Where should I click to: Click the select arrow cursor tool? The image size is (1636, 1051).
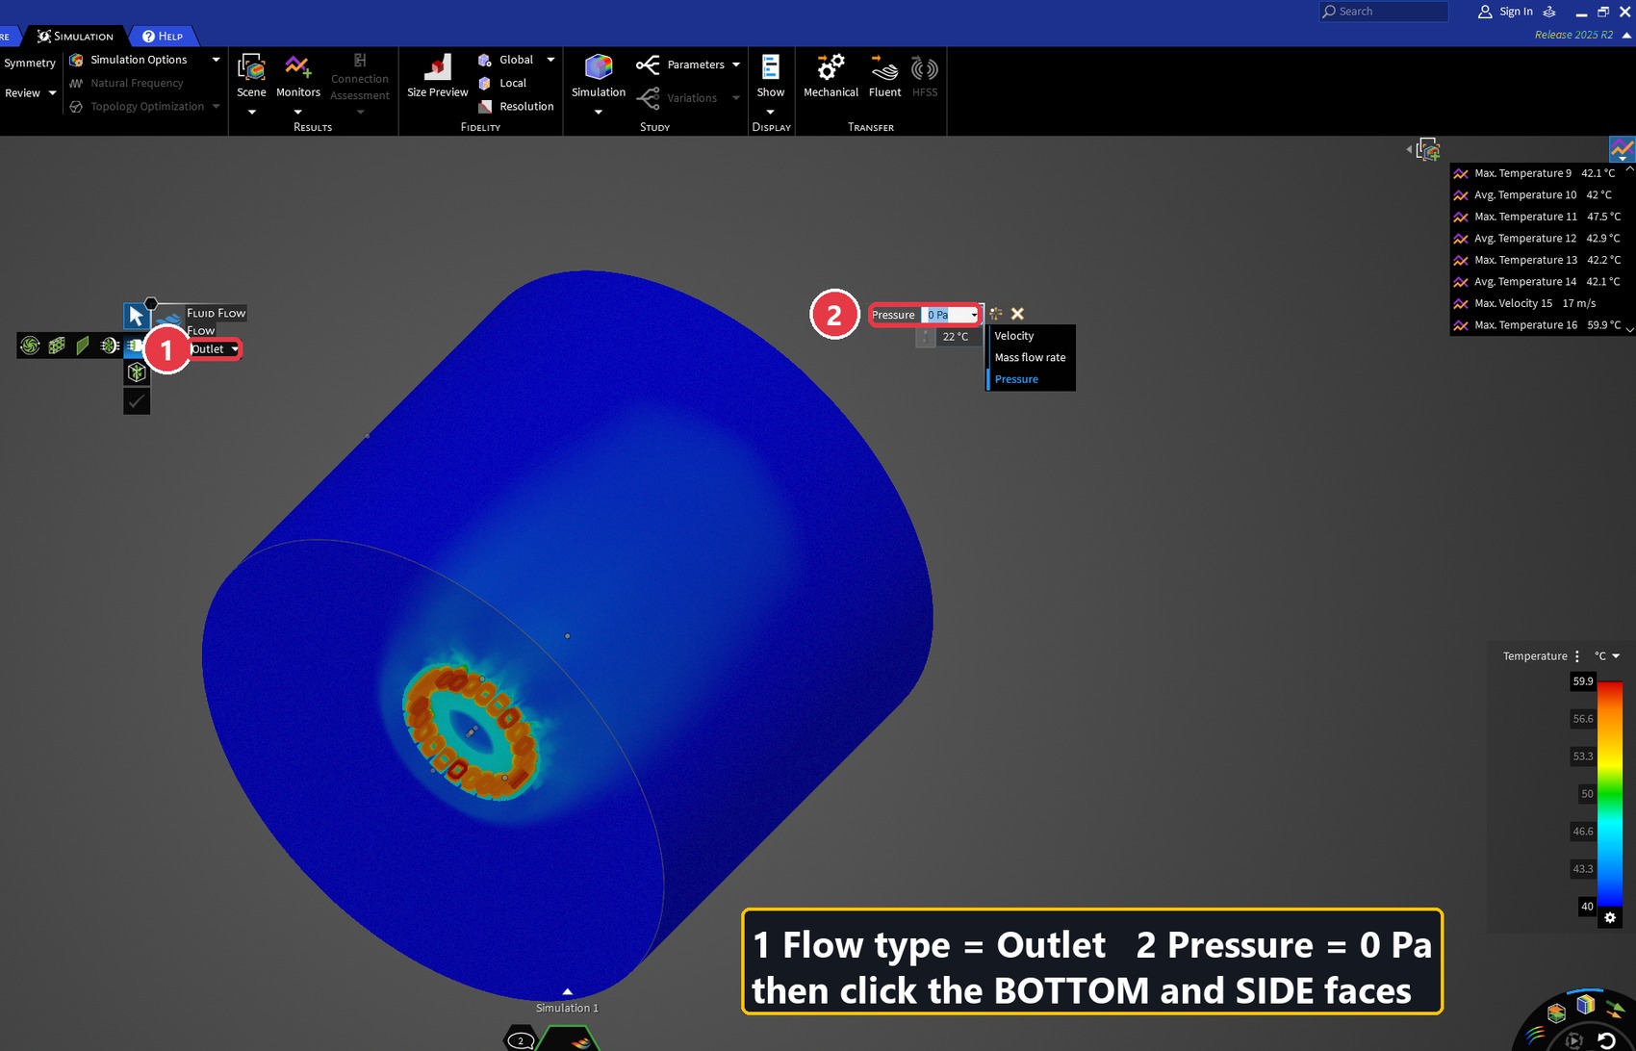pyautogui.click(x=137, y=316)
